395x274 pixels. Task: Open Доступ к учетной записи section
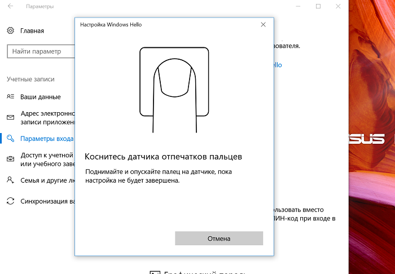(x=47, y=160)
